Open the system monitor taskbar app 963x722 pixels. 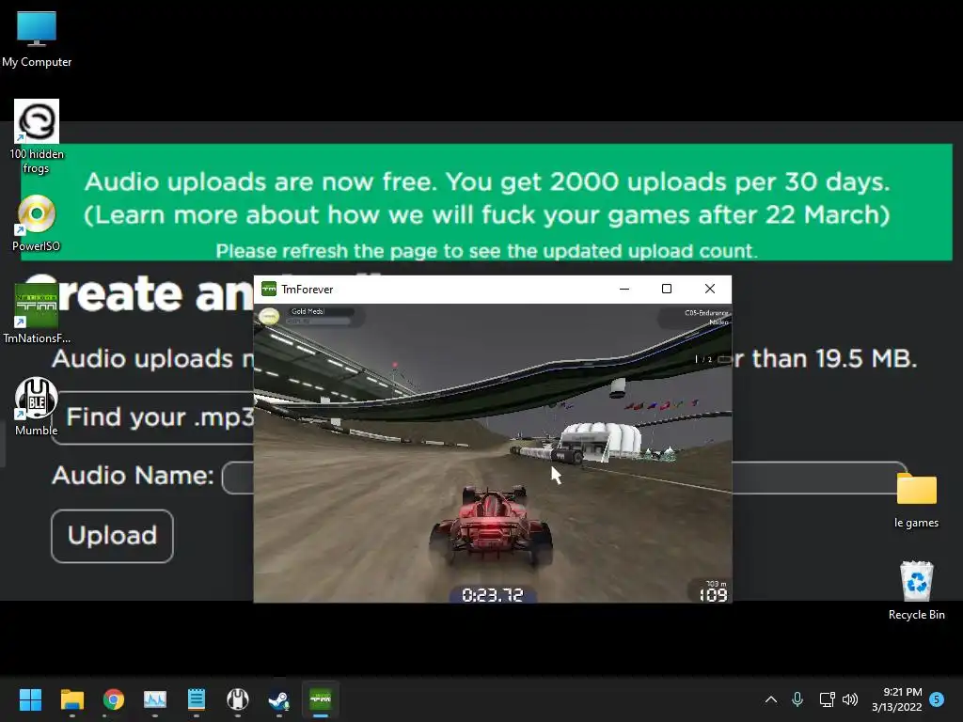(155, 699)
